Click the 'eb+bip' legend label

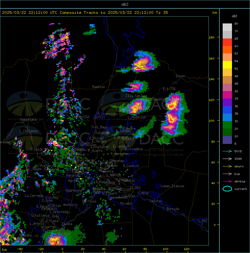pos(240,181)
